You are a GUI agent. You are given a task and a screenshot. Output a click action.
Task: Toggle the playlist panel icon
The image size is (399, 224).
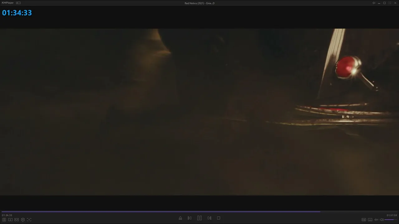pyautogui.click(x=4, y=220)
